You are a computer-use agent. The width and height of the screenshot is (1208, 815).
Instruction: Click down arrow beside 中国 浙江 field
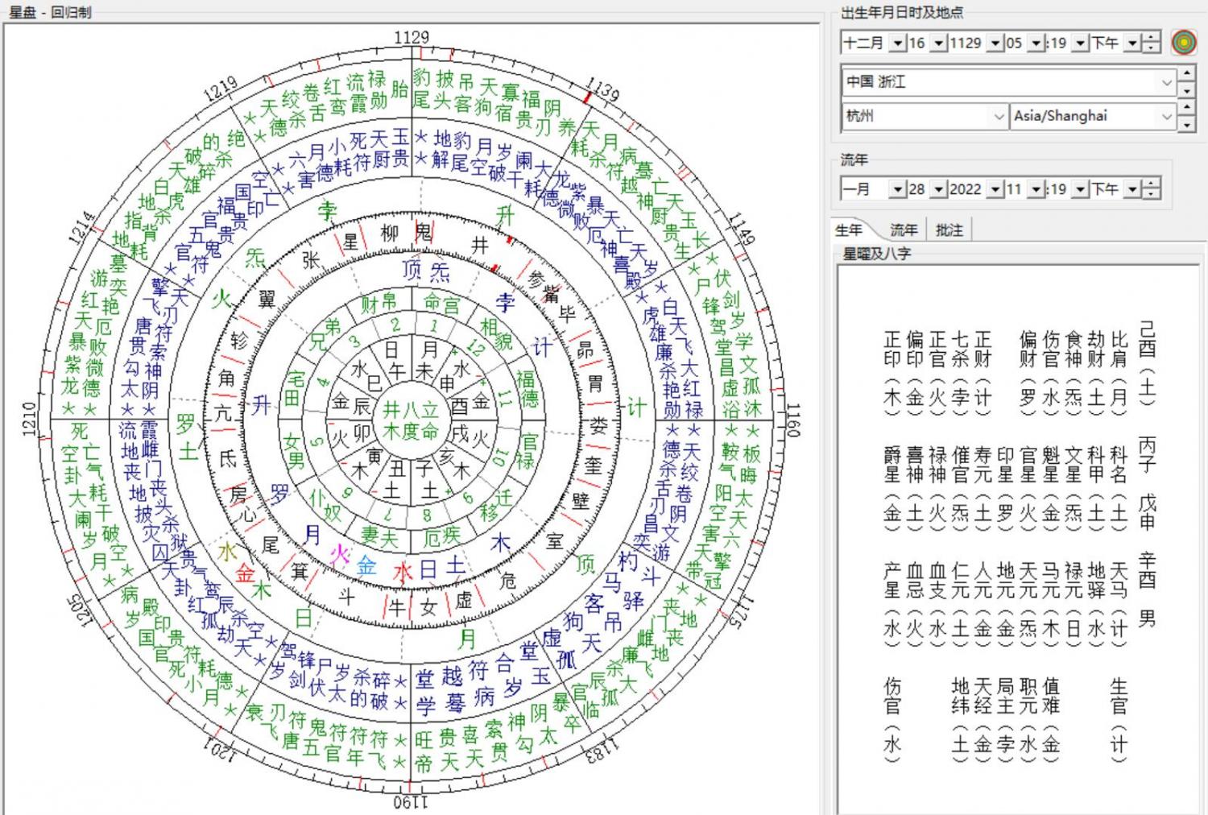tap(1186, 90)
